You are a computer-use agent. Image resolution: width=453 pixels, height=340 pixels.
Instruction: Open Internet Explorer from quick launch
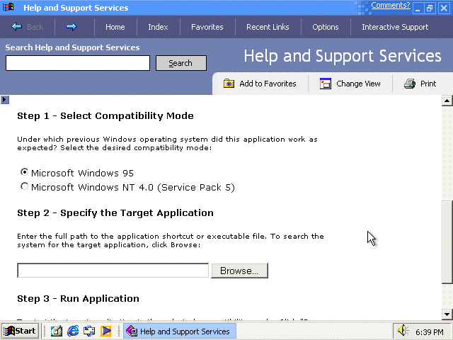point(73,331)
